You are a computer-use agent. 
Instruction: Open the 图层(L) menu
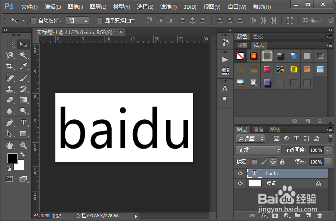point(98,7)
